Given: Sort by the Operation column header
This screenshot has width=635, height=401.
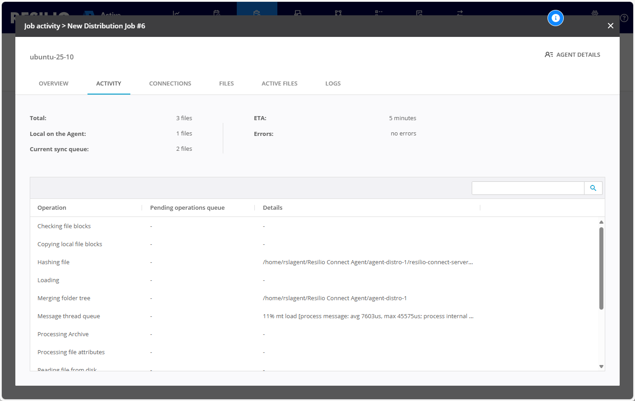Looking at the screenshot, I should coord(52,207).
